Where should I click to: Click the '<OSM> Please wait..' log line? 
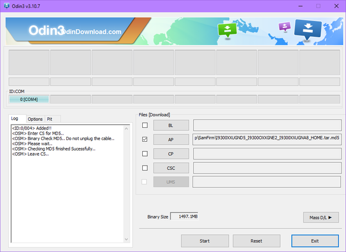pyautogui.click(x=32, y=143)
